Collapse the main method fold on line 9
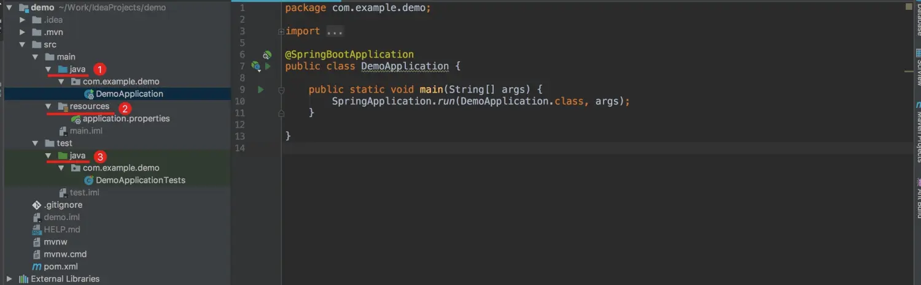The height and width of the screenshot is (285, 921). tap(281, 89)
